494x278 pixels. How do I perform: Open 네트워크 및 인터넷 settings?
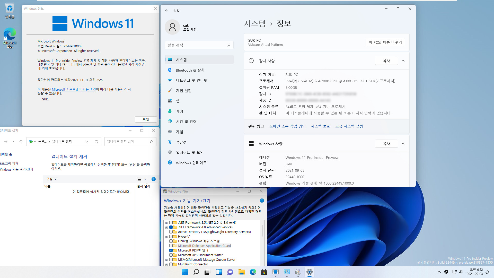[x=199, y=80]
